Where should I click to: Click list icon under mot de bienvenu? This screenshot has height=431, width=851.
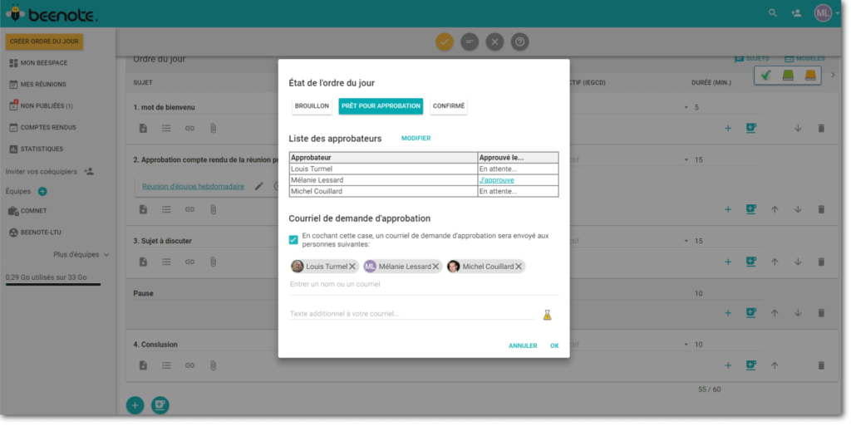[x=166, y=129]
